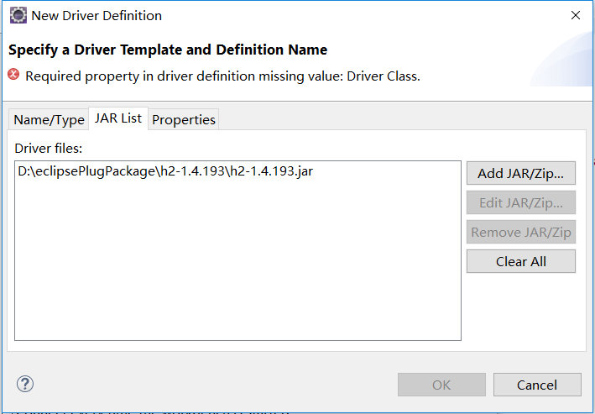Clear All driver files
This screenshot has height=414, width=595.
[520, 261]
